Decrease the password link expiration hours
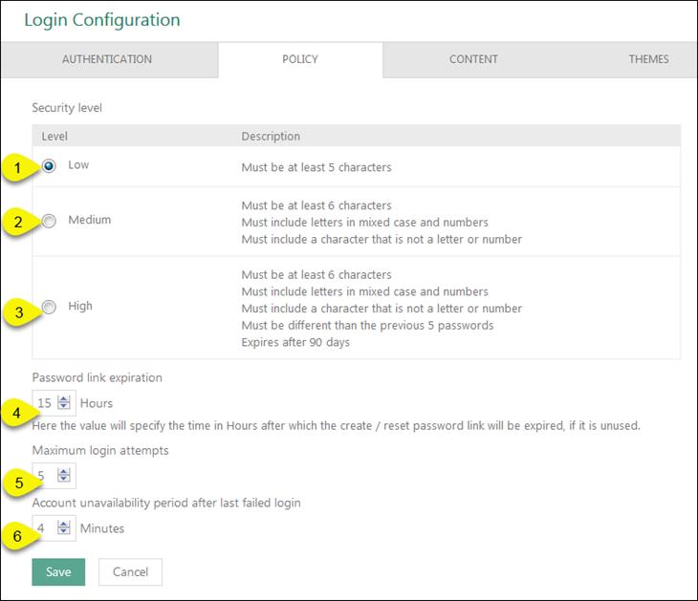 tap(64, 407)
